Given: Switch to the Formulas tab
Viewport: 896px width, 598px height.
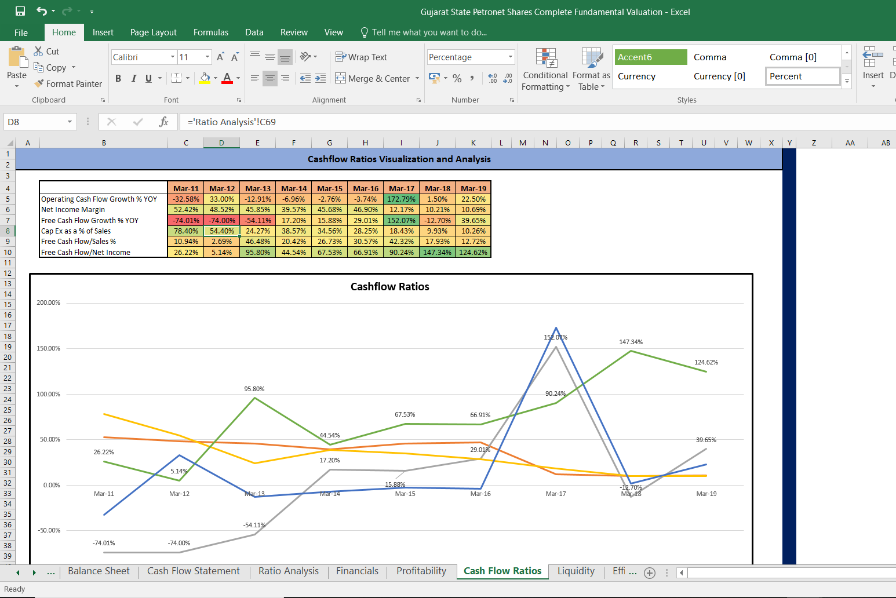Looking at the screenshot, I should pos(211,32).
